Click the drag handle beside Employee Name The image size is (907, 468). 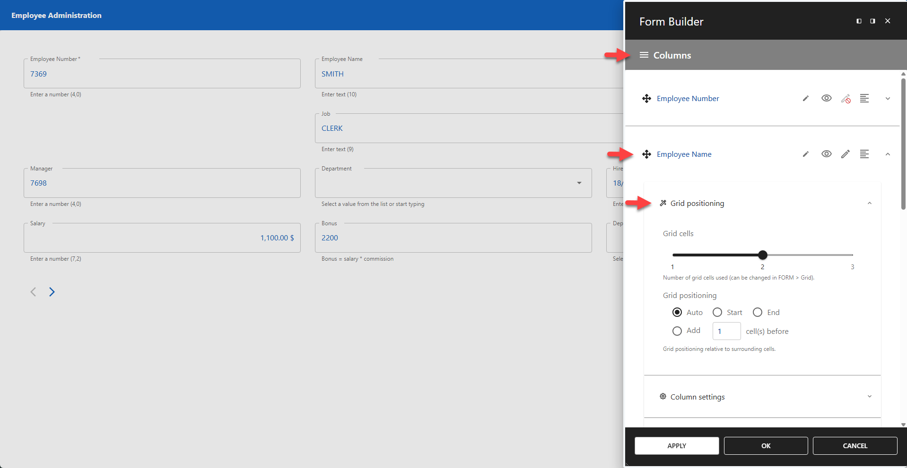tap(646, 154)
